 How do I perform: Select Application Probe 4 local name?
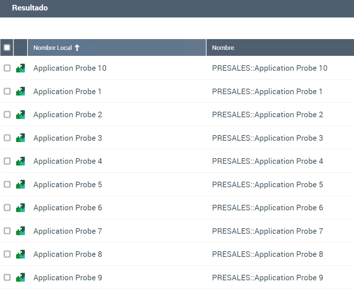(x=68, y=161)
